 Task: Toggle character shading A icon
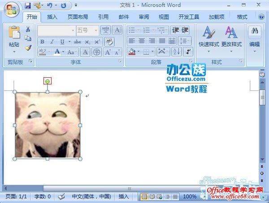pos(85,52)
